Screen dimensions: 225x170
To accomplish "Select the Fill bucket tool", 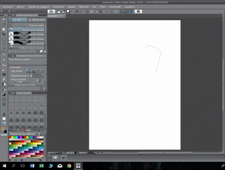I will [x=4, y=90].
